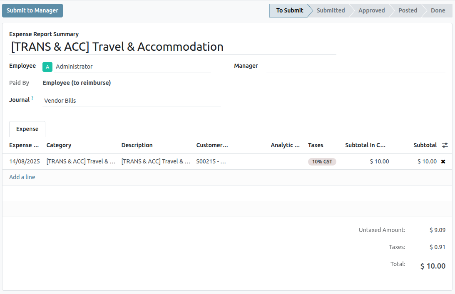
Task: Click the Administrator avatar icon
Action: (x=47, y=67)
